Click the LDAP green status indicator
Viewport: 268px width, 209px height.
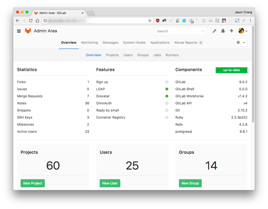click(x=167, y=89)
